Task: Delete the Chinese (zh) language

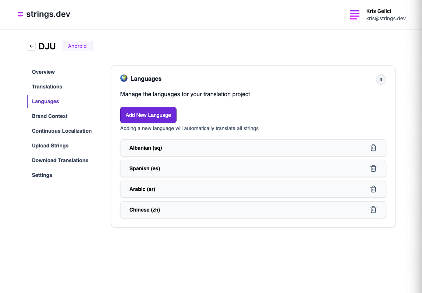Action: pos(373,210)
